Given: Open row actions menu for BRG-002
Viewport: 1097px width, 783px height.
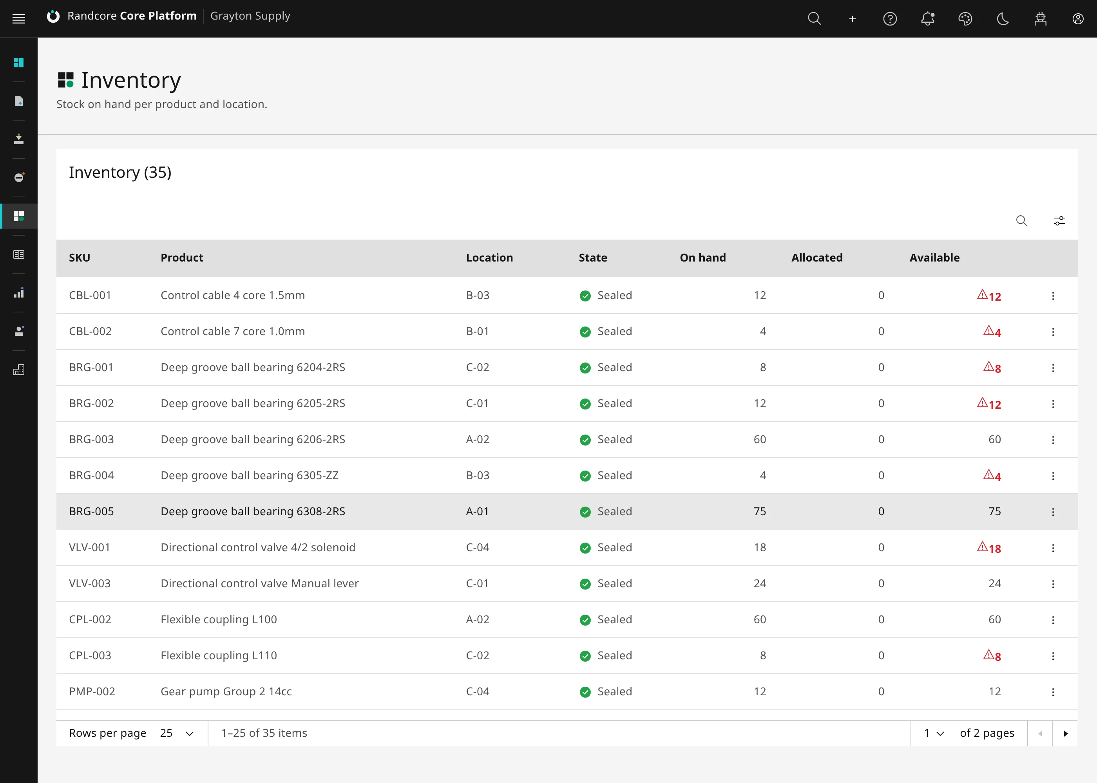Looking at the screenshot, I should [1053, 404].
